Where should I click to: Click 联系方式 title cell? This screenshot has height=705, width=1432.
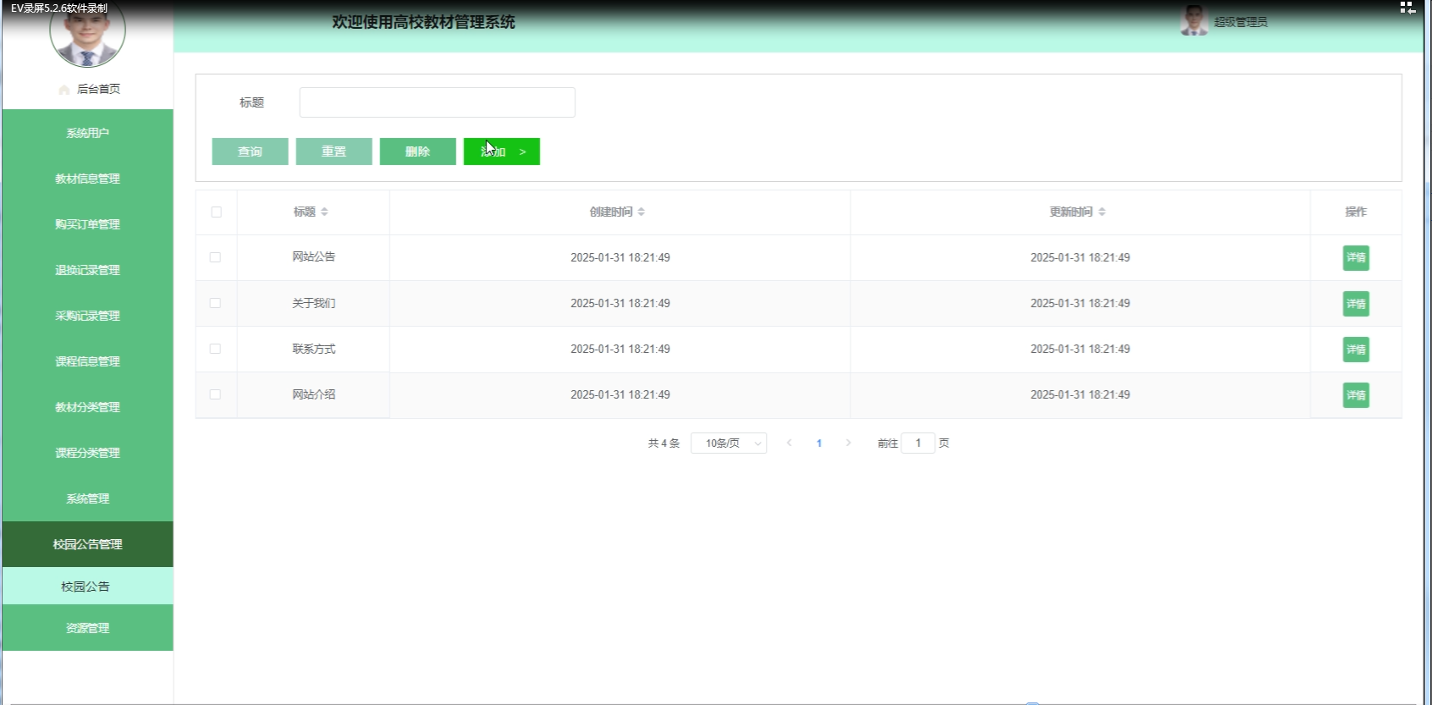pos(314,349)
